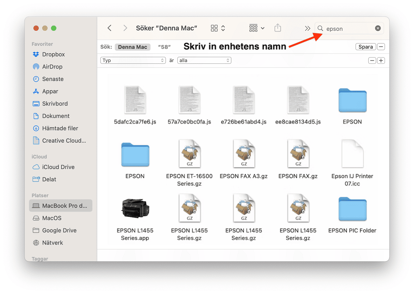Click the Spara button
The image size is (414, 294).
click(x=366, y=47)
